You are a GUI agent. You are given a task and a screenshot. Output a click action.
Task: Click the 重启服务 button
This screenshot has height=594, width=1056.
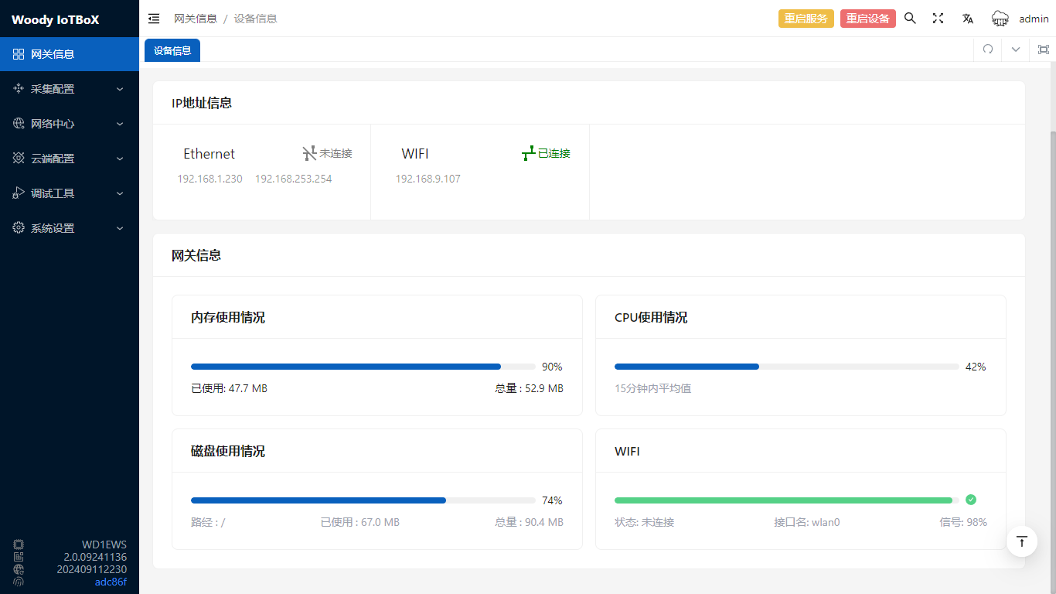pos(806,19)
